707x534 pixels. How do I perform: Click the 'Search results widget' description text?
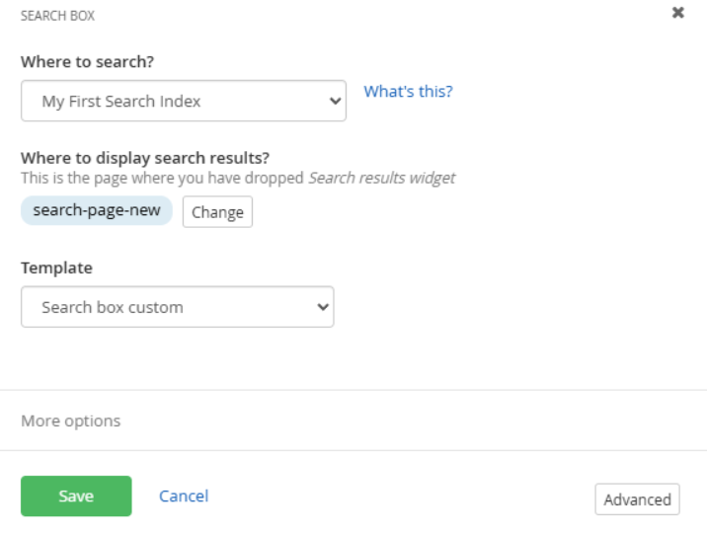(381, 178)
